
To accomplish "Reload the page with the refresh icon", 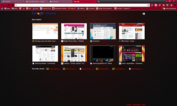I will click(9, 5).
